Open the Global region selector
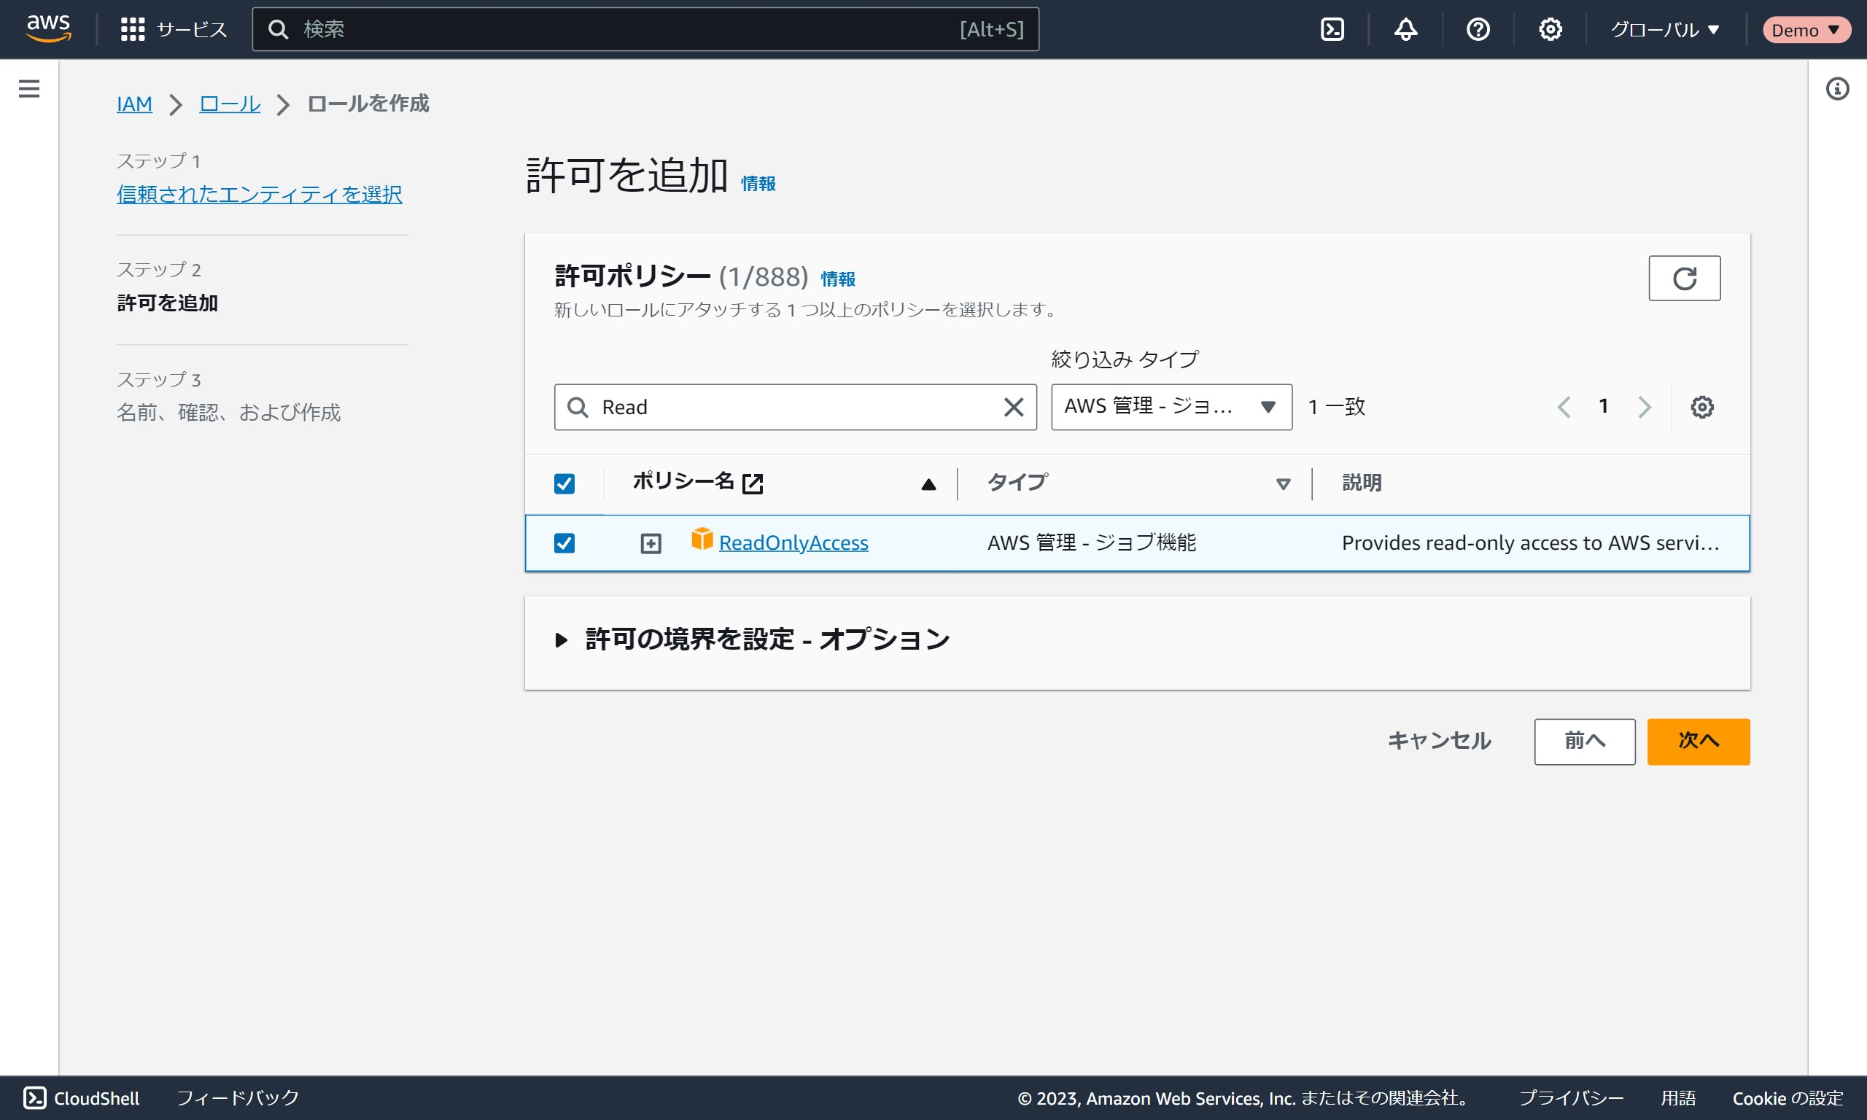This screenshot has width=1867, height=1120. (x=1665, y=30)
